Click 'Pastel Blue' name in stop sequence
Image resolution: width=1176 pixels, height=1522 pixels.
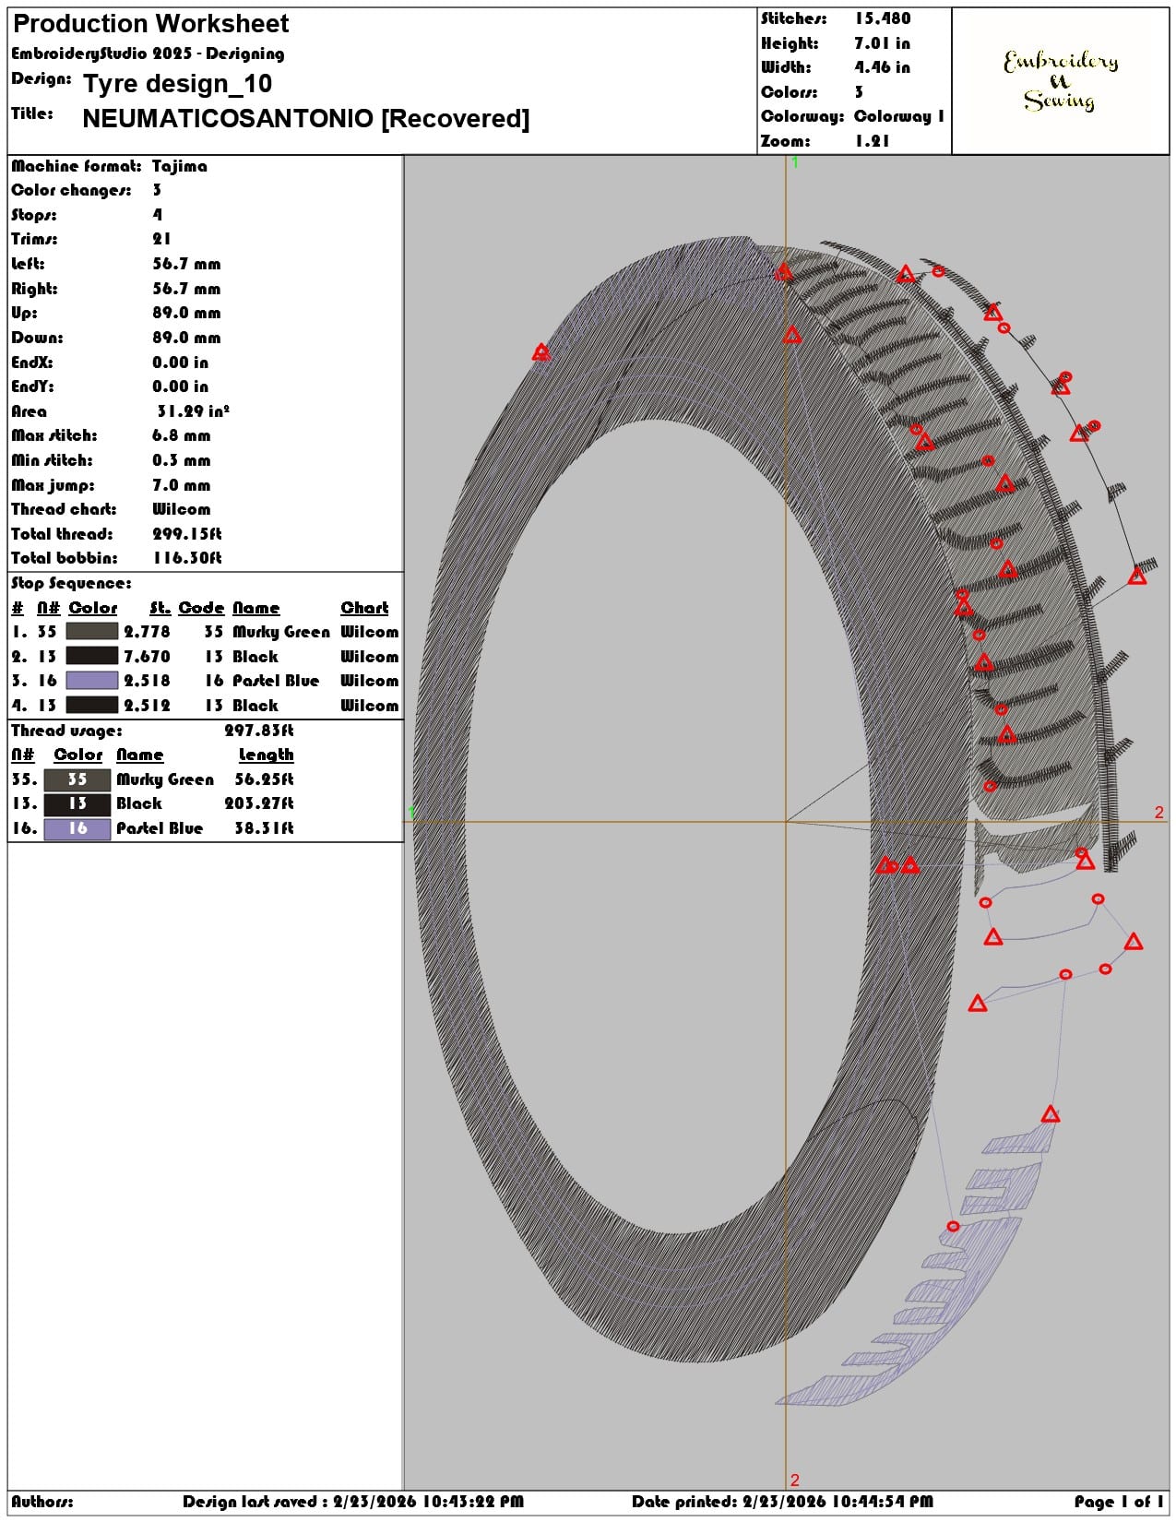click(x=276, y=681)
